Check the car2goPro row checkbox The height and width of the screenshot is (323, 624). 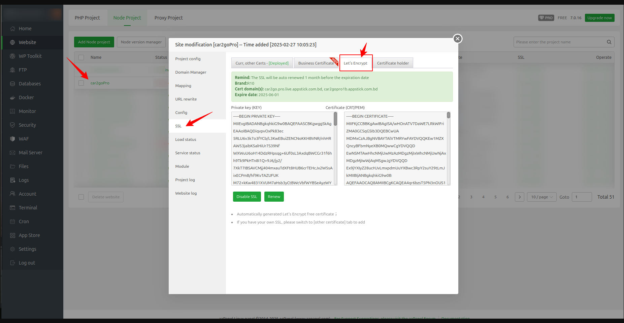(81, 83)
